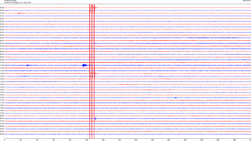The width and height of the screenshot is (251, 141).
Task: Click the station code IG.AFUE.00.EHZ header
Action: [x=10, y=1]
